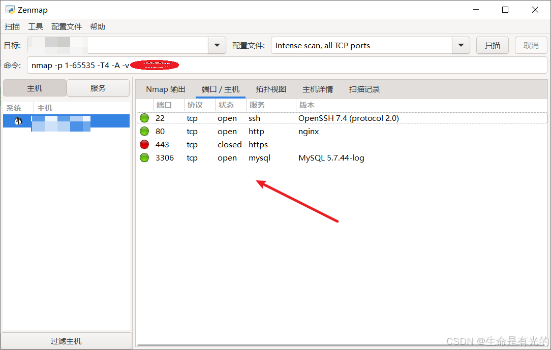551x350 pixels.
Task: Open the 工具 menu
Action: 36,27
